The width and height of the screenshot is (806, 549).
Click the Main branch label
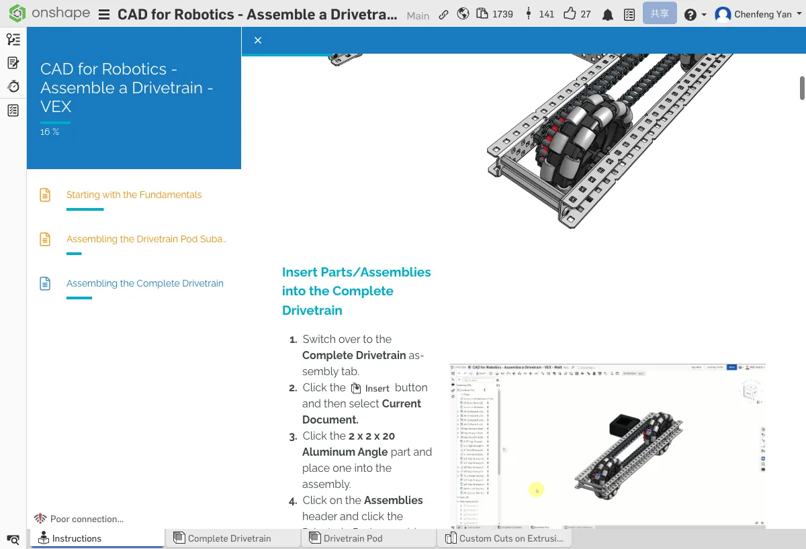tap(418, 15)
